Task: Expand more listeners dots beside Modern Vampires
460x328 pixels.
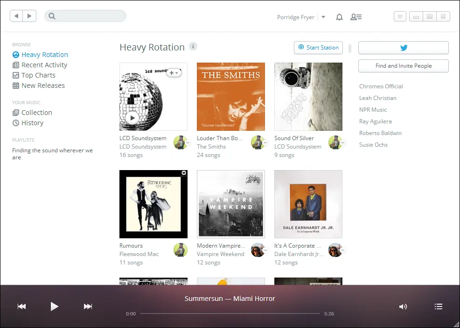Action: 265,250
